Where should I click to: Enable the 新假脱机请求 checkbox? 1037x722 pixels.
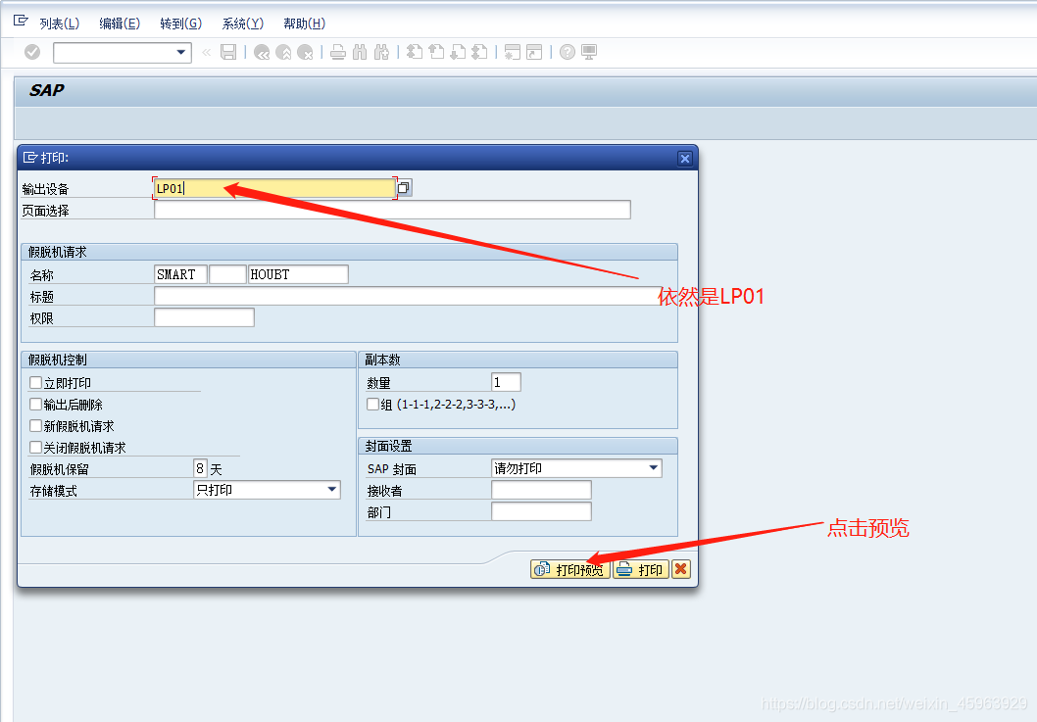click(35, 426)
